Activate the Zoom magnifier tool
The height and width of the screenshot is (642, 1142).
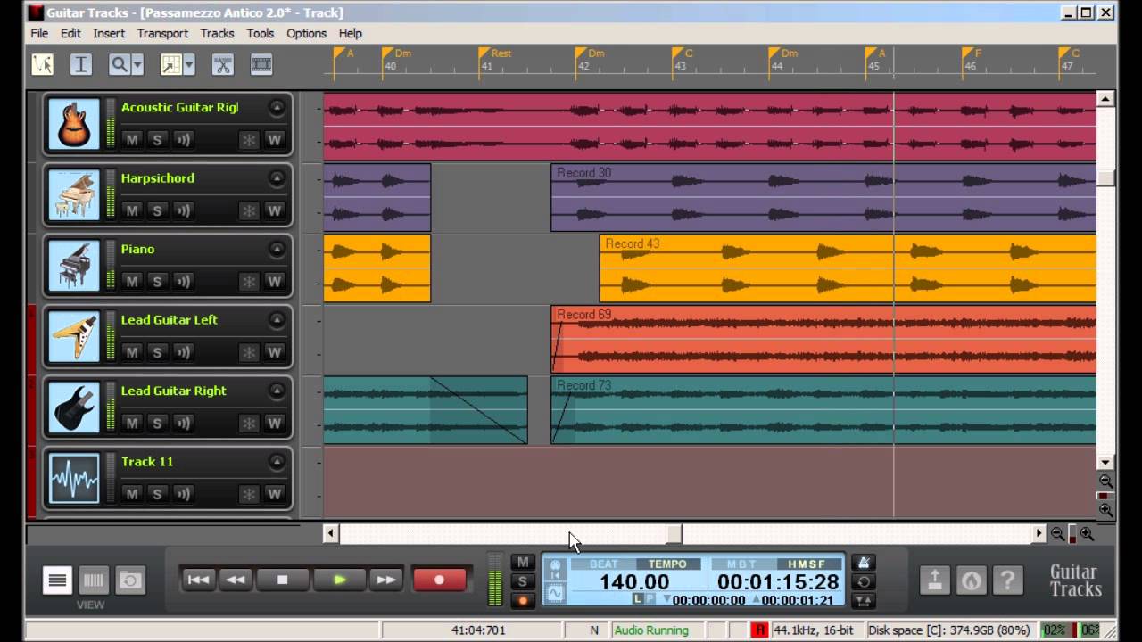119,64
